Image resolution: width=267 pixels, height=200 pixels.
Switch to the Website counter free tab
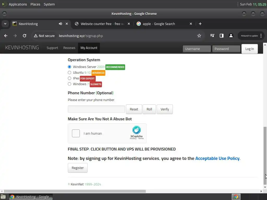click(x=103, y=24)
